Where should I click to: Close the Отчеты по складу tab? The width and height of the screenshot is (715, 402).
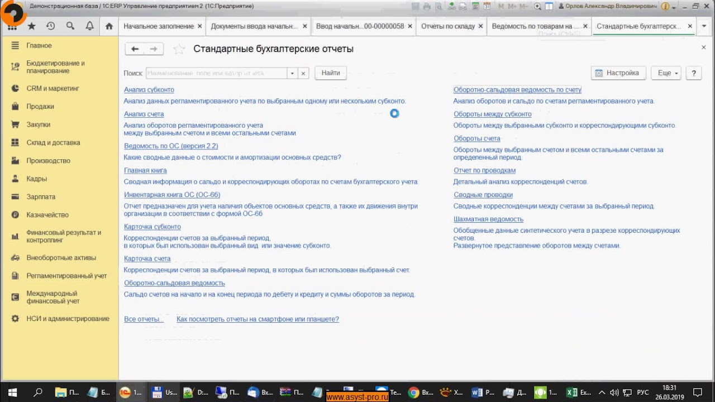[480, 26]
